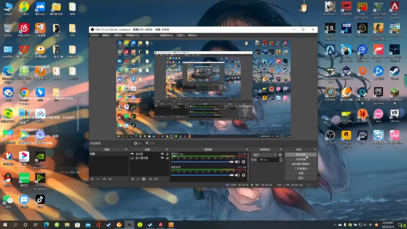Add a new scene with the plus icon

pos(92,179)
